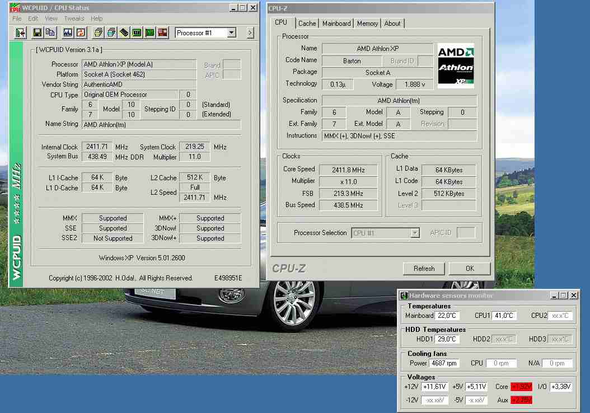Open the View menu in WCPUID
This screenshot has width=590, height=413.
click(51, 18)
